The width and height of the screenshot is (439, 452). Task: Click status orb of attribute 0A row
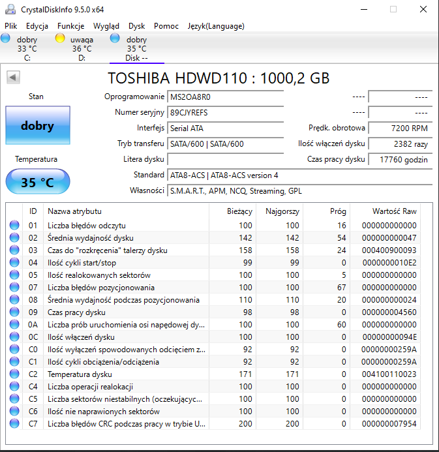[14, 324]
